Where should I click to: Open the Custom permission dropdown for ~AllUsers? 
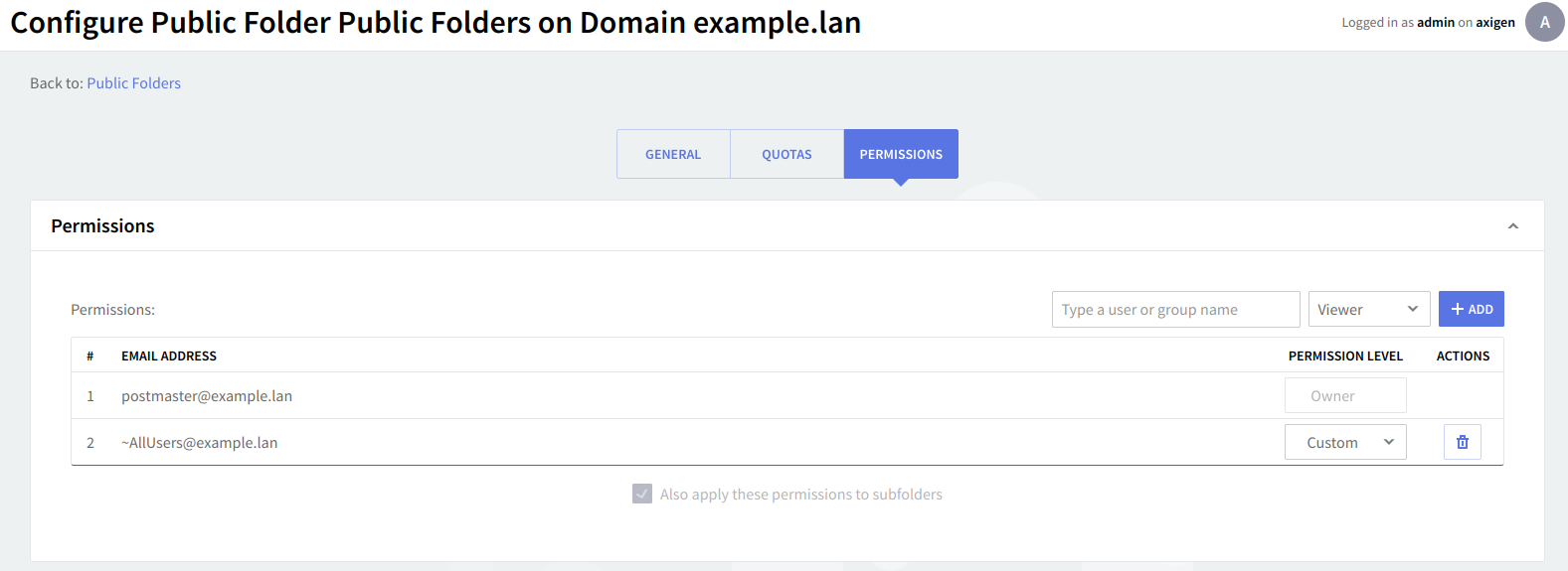(x=1344, y=442)
